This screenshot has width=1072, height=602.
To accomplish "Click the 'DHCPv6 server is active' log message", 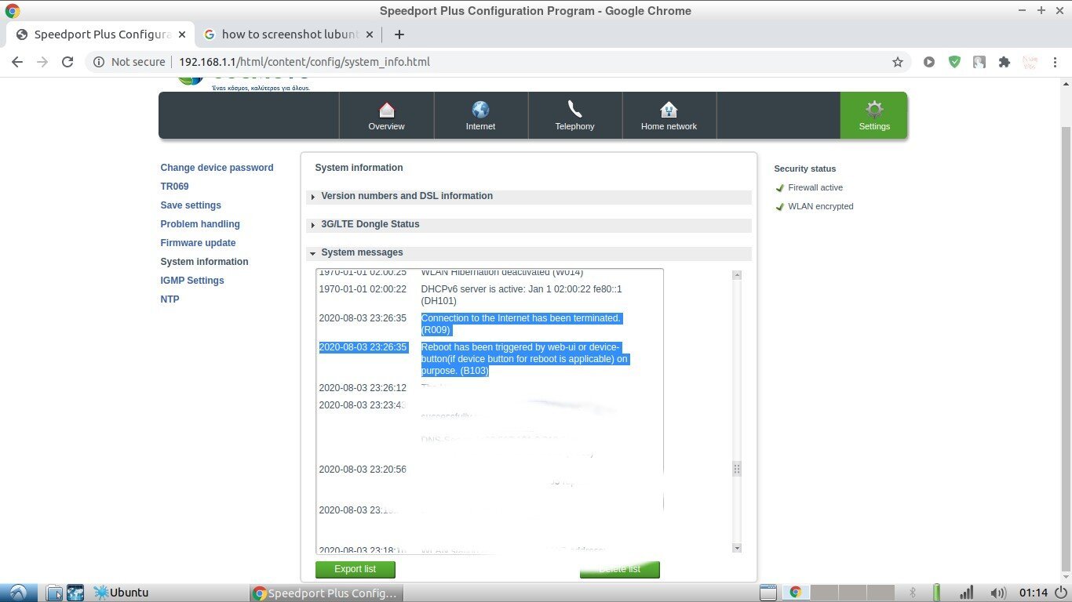I will click(522, 295).
